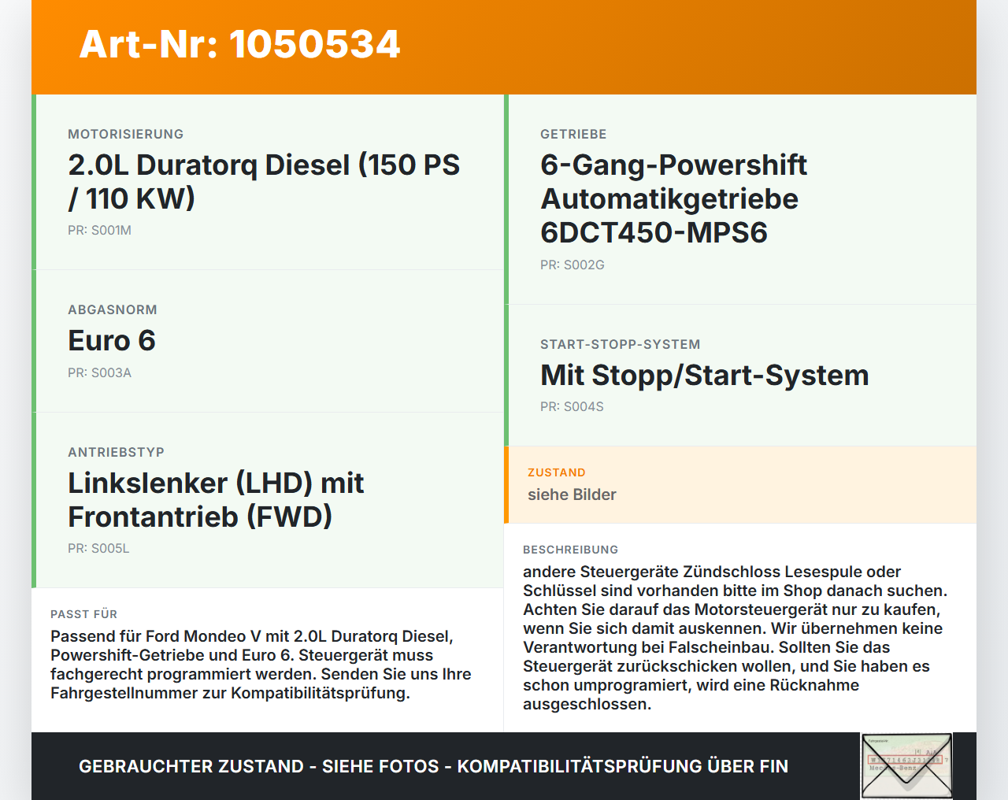This screenshot has height=800, width=1008.
Task: Click the BESCHREIBUNG section heading
Action: (571, 550)
